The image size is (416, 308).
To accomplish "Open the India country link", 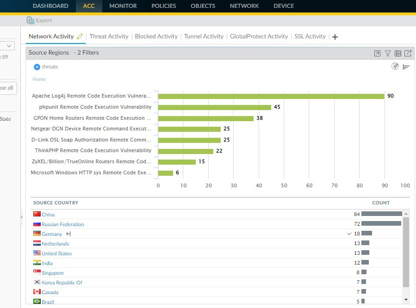I will coord(47,263).
